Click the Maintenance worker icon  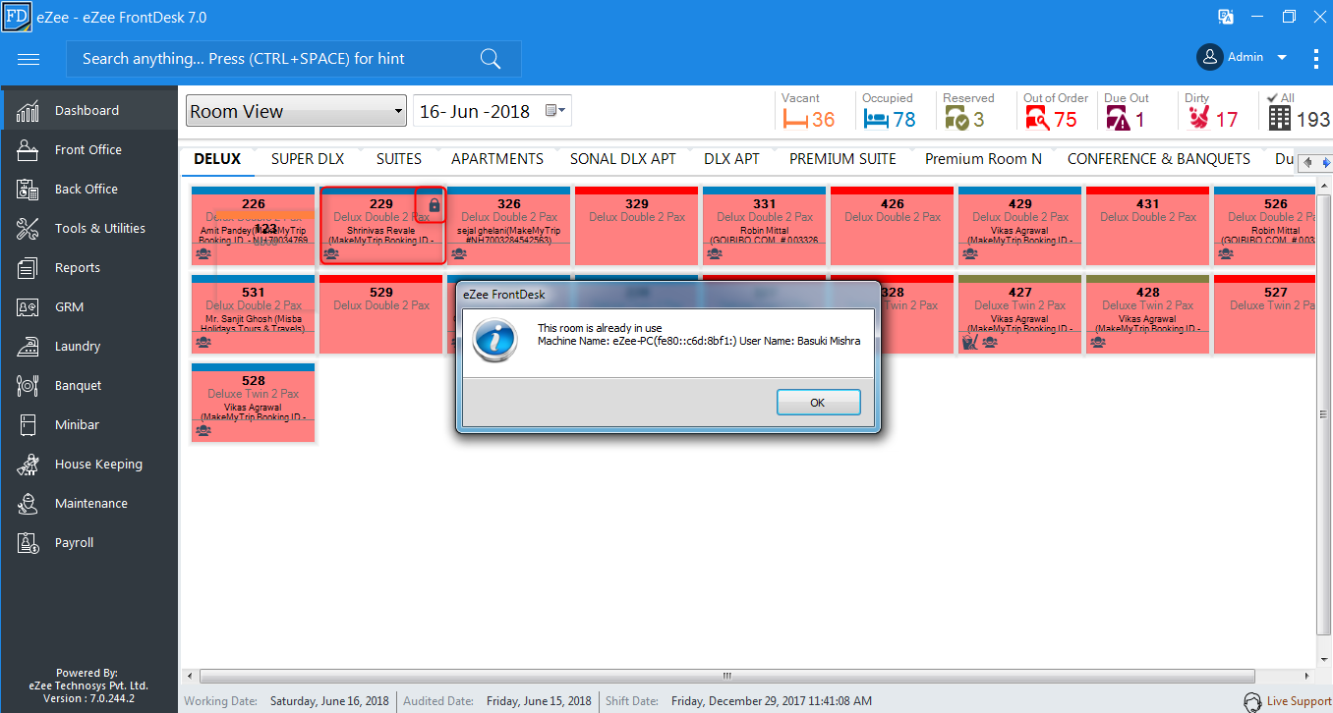point(28,503)
